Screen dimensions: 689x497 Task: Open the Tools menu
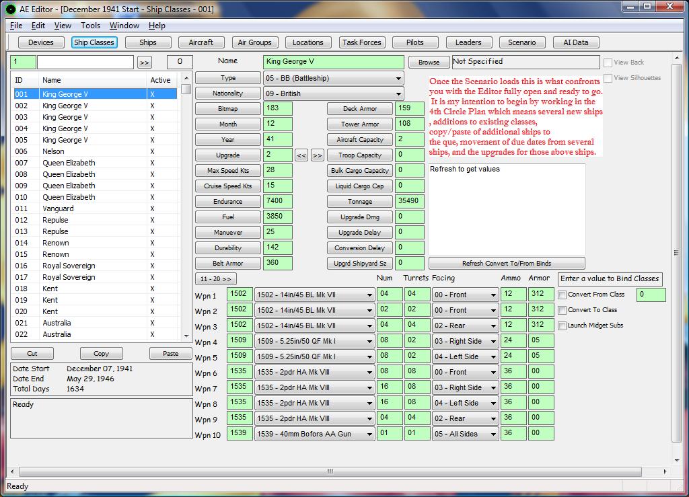coord(91,26)
